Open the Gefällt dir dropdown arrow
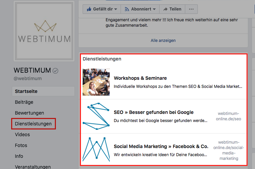Screen dimensions: 255x169 115,9
